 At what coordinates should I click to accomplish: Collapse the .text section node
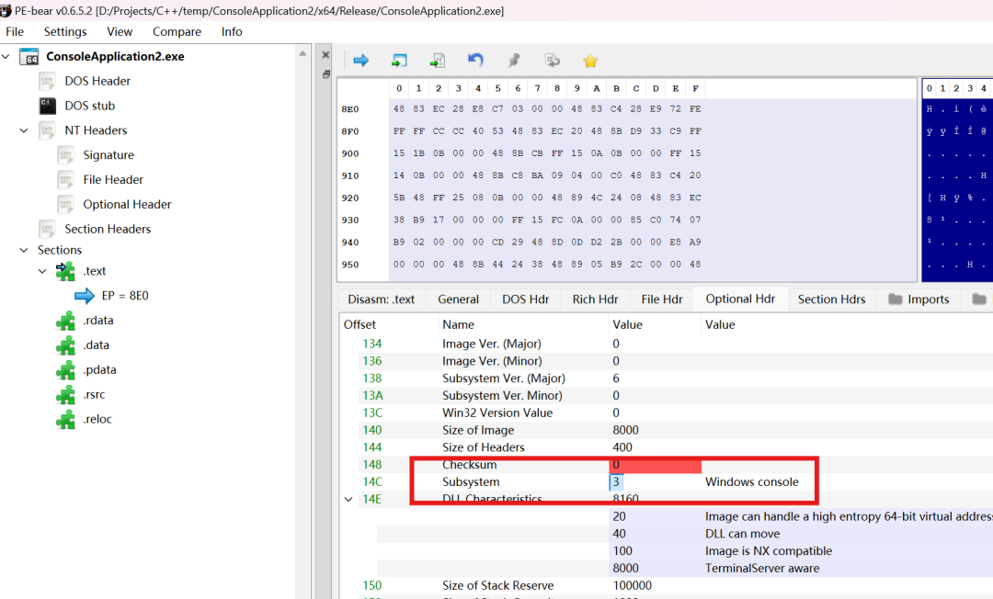click(42, 271)
